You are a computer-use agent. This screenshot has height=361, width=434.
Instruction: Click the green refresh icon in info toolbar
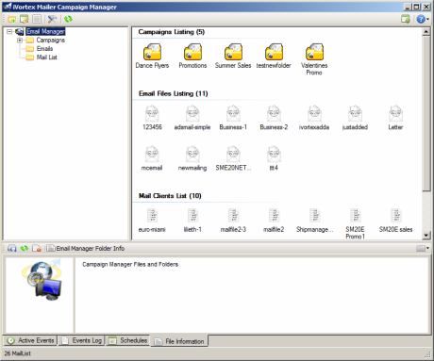point(25,248)
